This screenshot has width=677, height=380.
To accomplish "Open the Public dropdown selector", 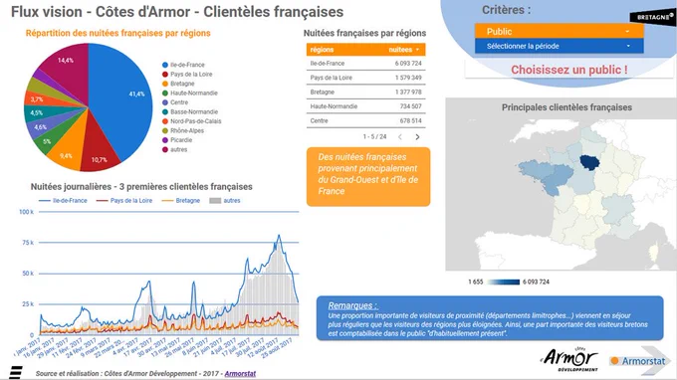I will click(559, 31).
